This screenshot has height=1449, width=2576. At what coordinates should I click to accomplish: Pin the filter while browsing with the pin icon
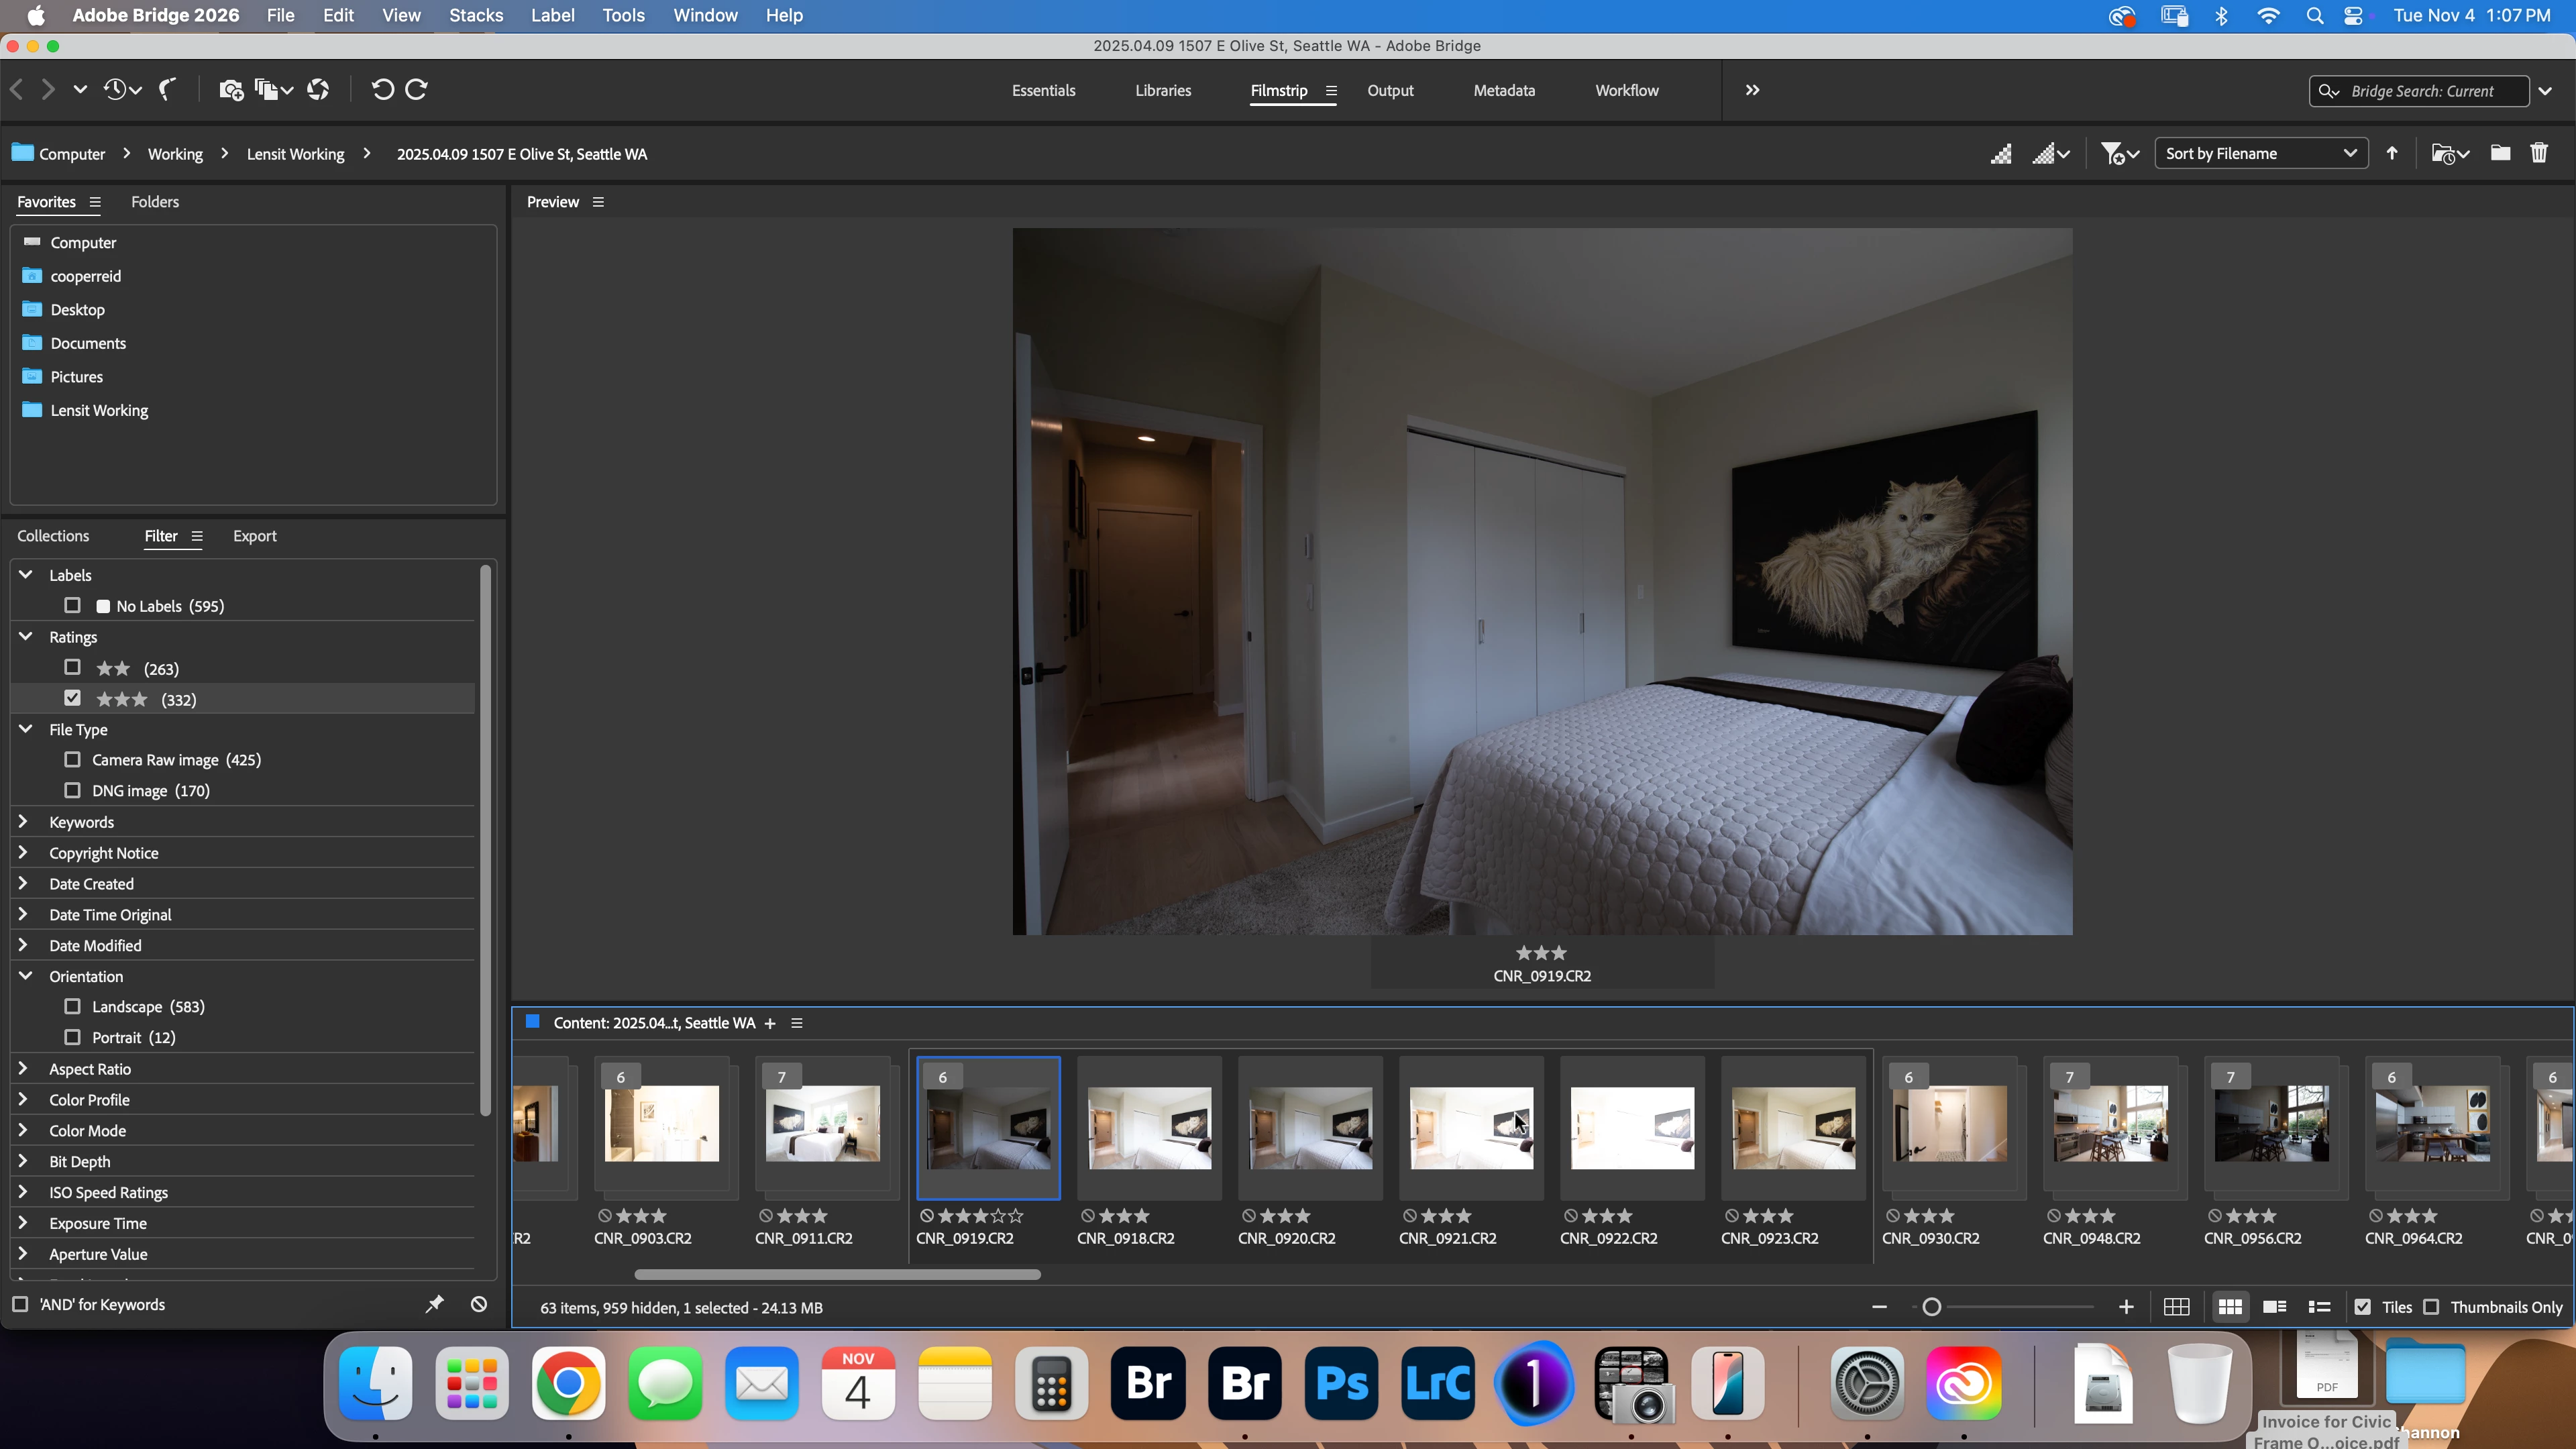click(x=434, y=1304)
